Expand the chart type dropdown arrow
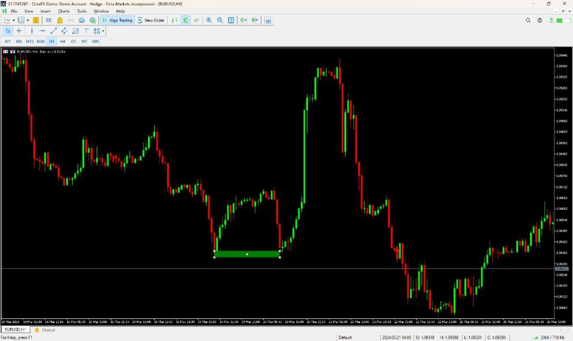Viewport: 573px width, 341px height. point(14,20)
